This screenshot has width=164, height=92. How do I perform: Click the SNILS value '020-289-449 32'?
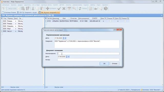tap(95, 21)
